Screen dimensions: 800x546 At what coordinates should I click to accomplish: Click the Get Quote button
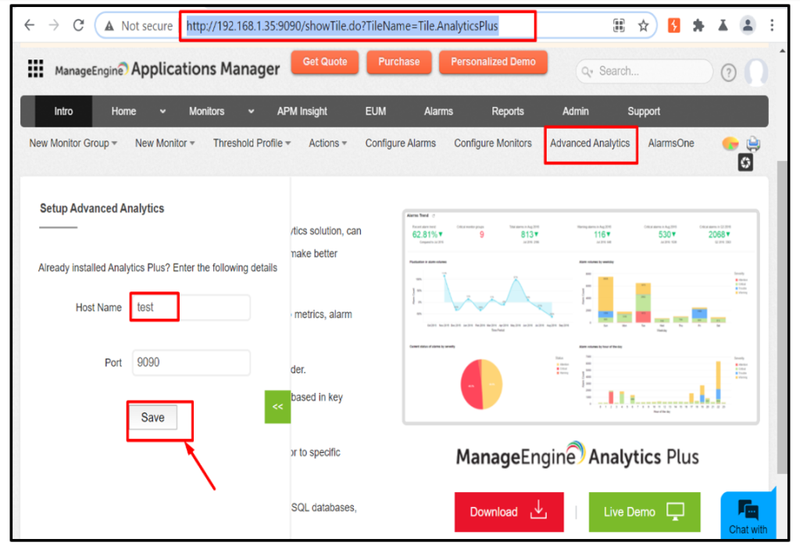325,62
